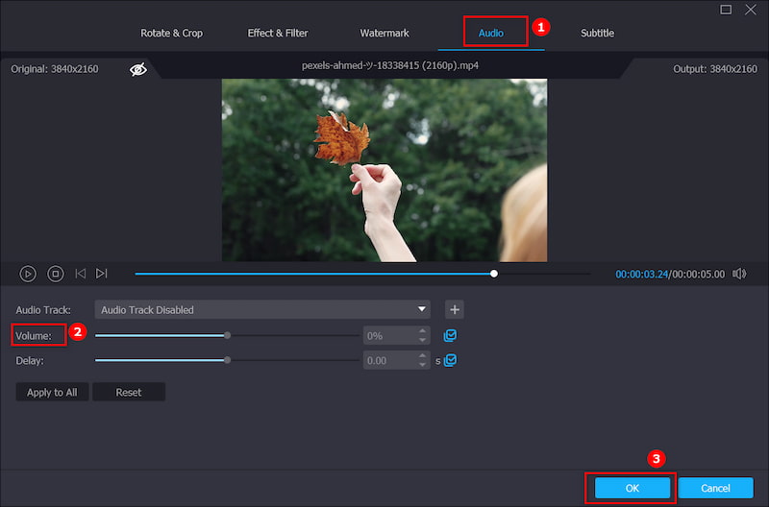Click the Delay value input field

point(389,360)
